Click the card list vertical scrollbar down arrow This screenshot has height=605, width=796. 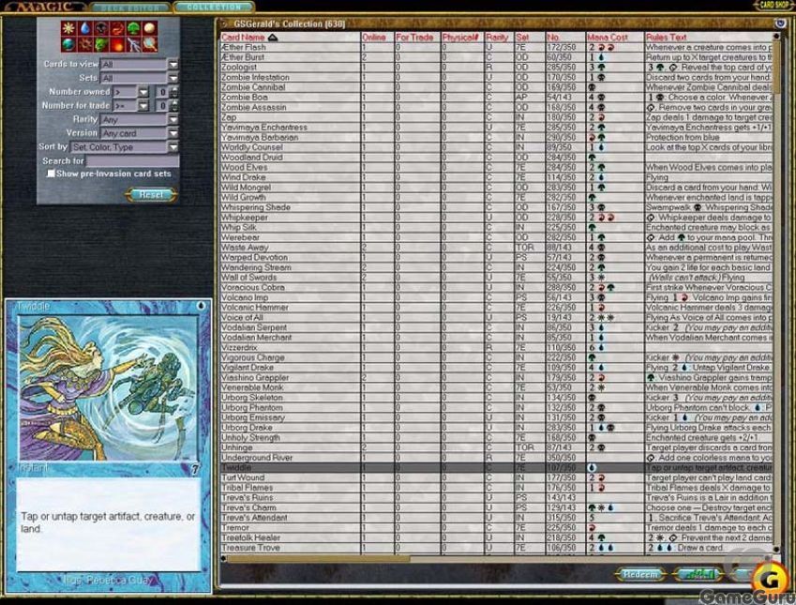tap(776, 550)
